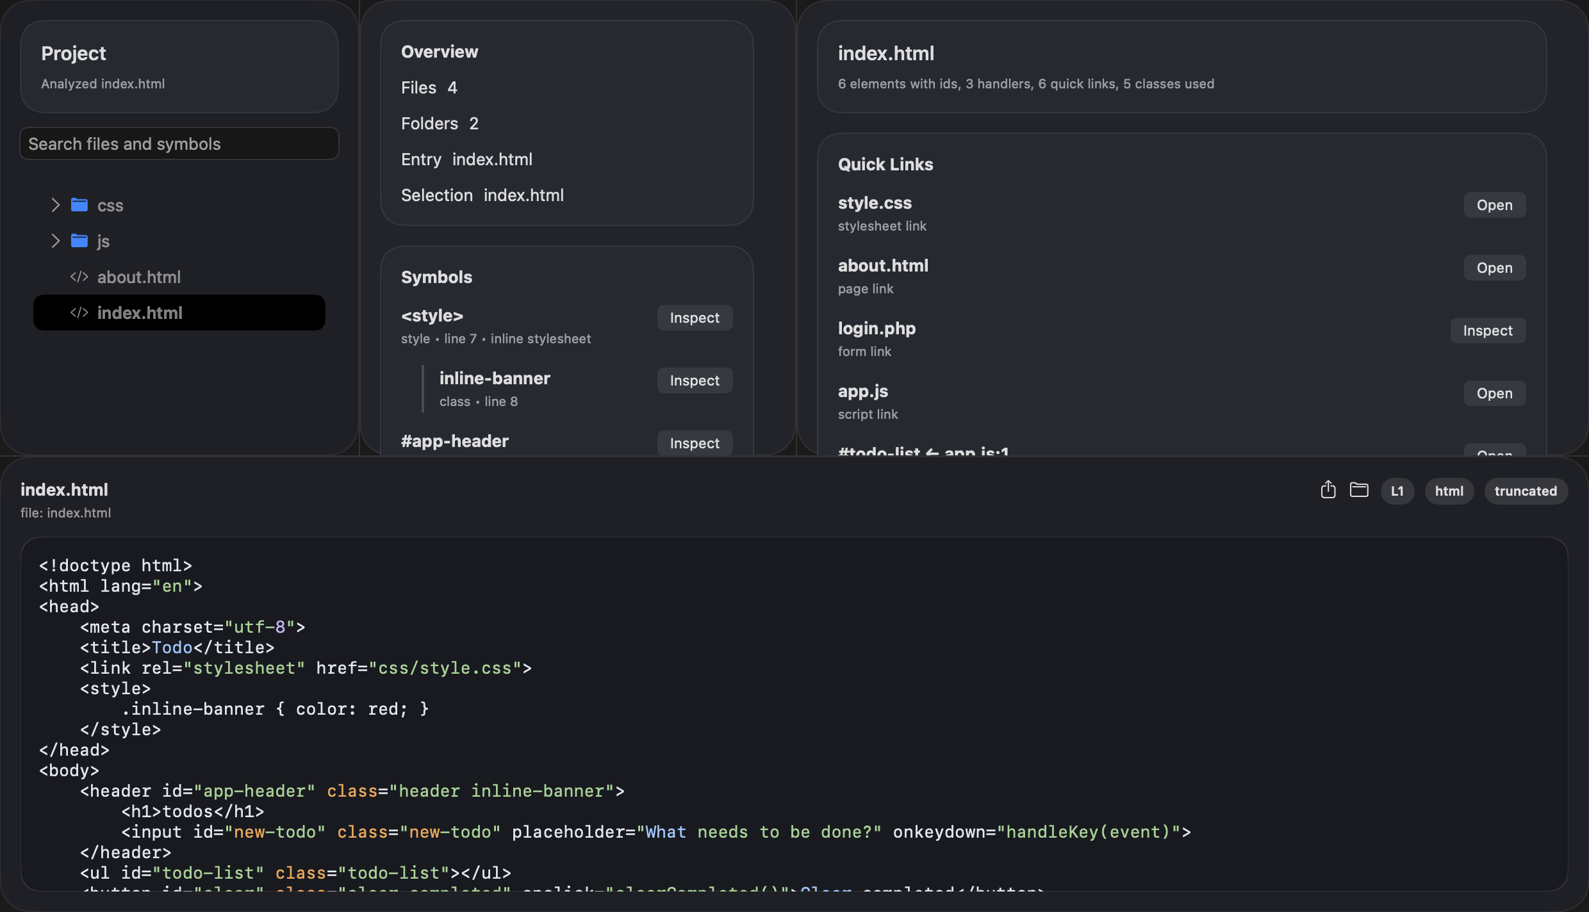The width and height of the screenshot is (1589, 912).
Task: Open the about.html quick link
Action: [1494, 268]
